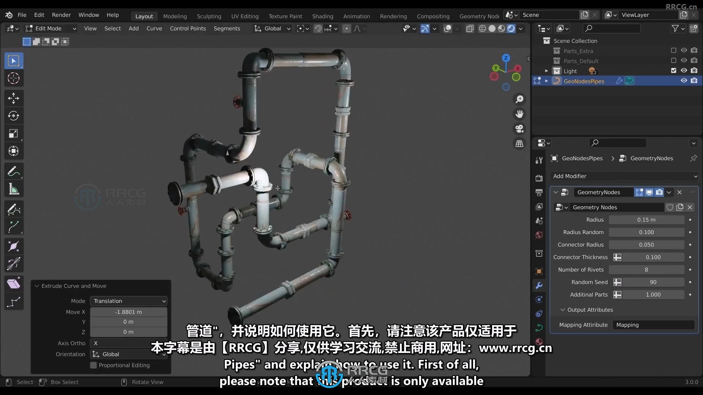Open the Geometry Nodes tab

point(479,16)
